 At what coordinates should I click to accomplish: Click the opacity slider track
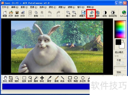[120, 68]
